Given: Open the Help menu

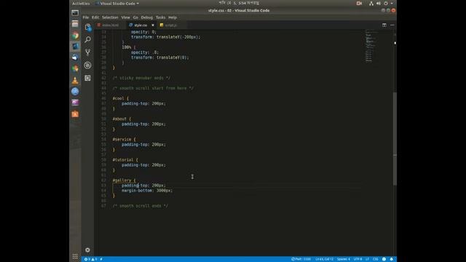Looking at the screenshot, I should click(x=173, y=17).
